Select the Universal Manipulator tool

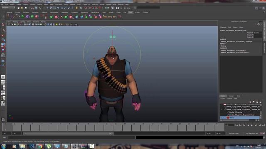click(x=3, y=55)
